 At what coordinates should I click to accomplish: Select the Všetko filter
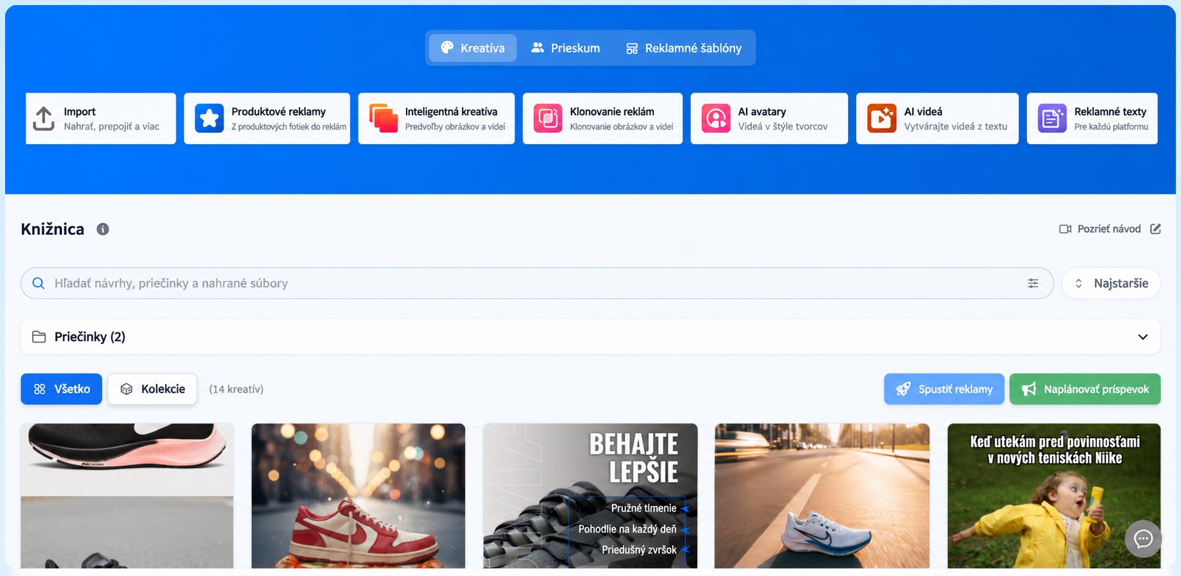(61, 389)
